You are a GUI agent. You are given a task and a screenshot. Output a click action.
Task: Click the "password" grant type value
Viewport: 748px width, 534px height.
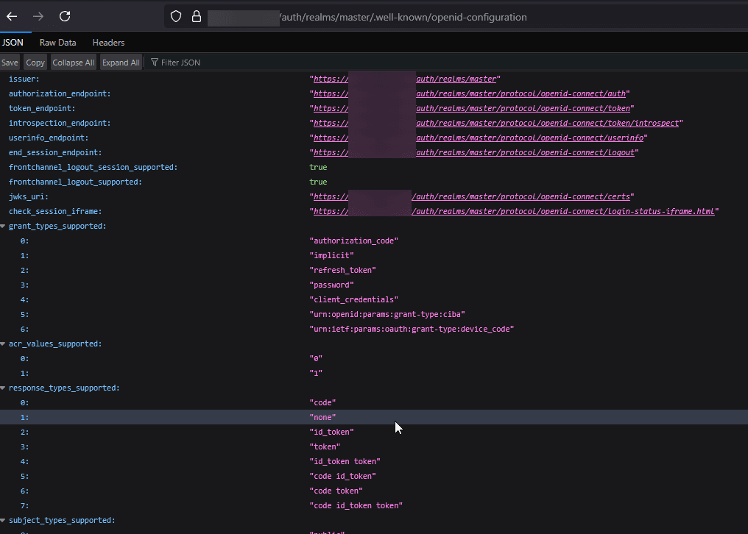click(x=331, y=285)
